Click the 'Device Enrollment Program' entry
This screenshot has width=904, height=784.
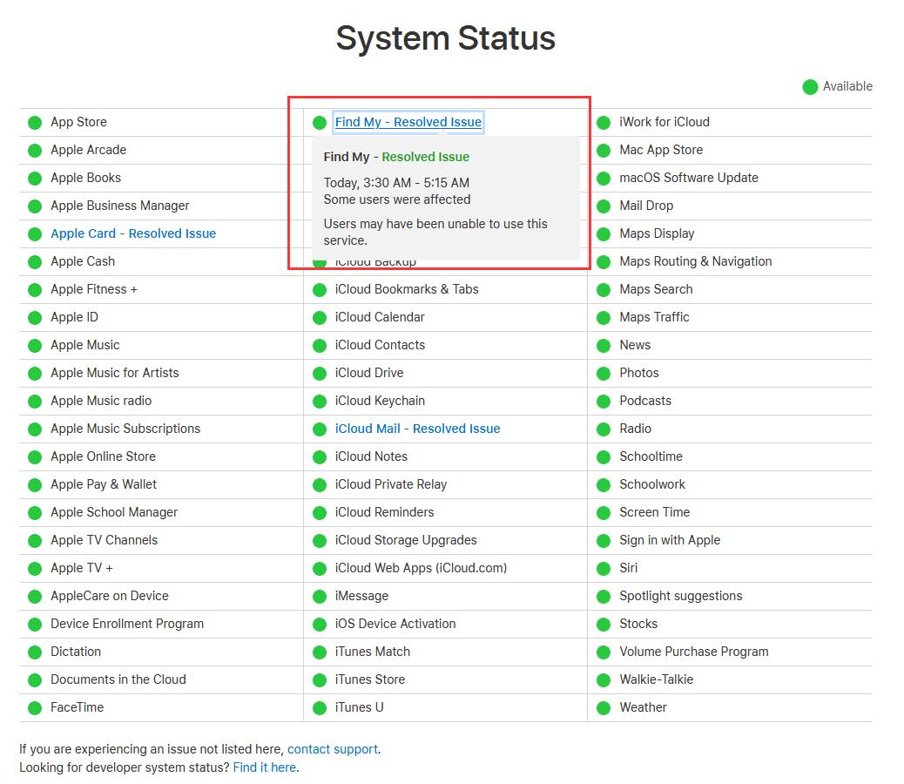tap(127, 624)
